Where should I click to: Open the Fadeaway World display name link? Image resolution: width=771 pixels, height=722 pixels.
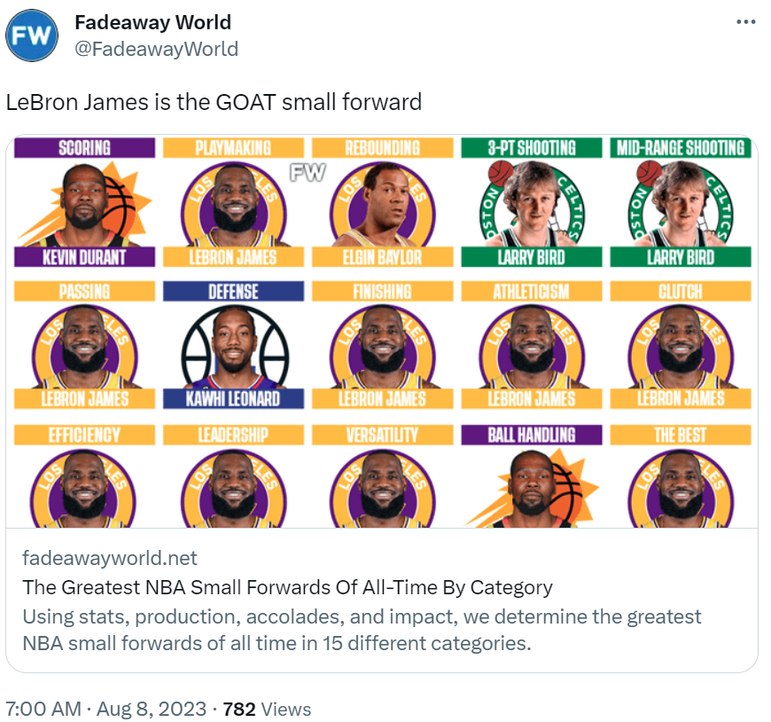pos(152,22)
